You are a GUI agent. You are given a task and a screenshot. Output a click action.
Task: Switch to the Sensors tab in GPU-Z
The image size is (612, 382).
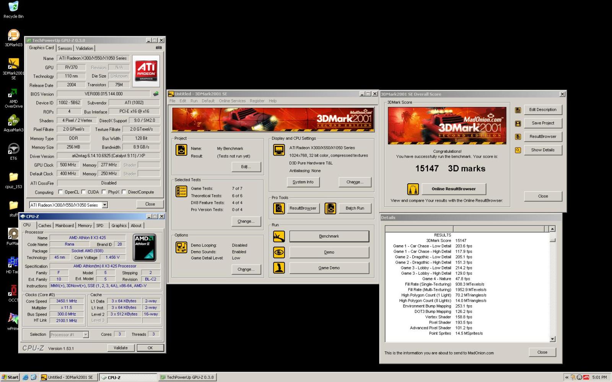[x=65, y=48]
